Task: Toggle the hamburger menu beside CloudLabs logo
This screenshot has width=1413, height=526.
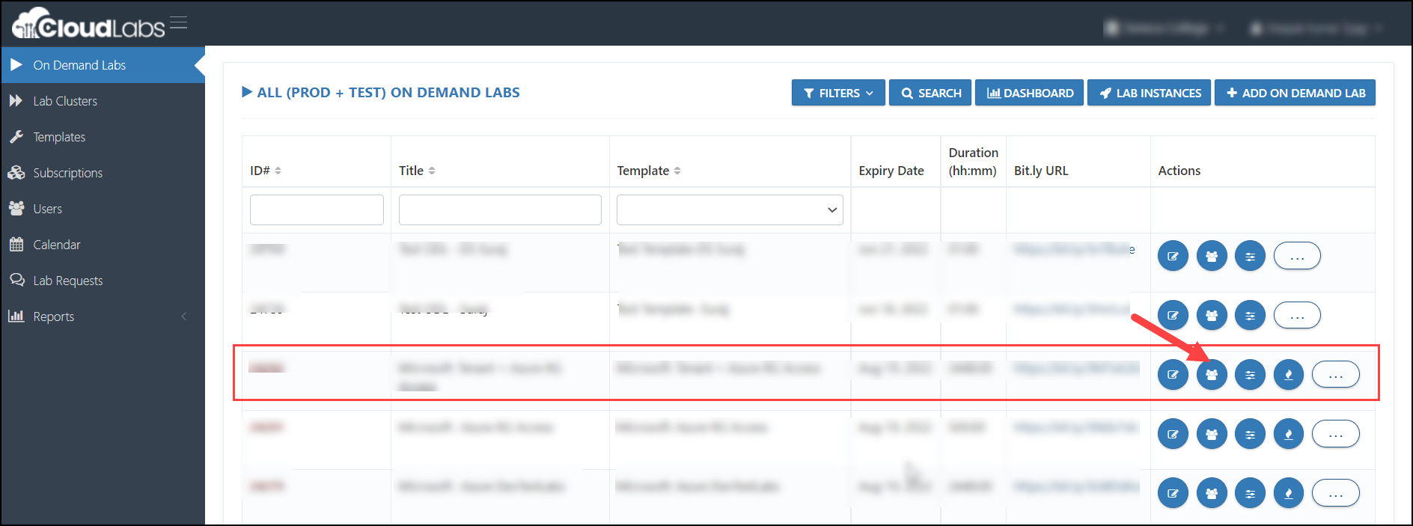Action: click(x=178, y=22)
